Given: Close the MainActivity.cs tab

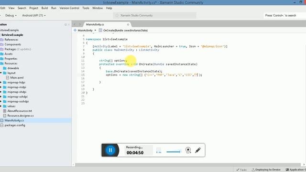Looking at the screenshot, I should pos(128,24).
